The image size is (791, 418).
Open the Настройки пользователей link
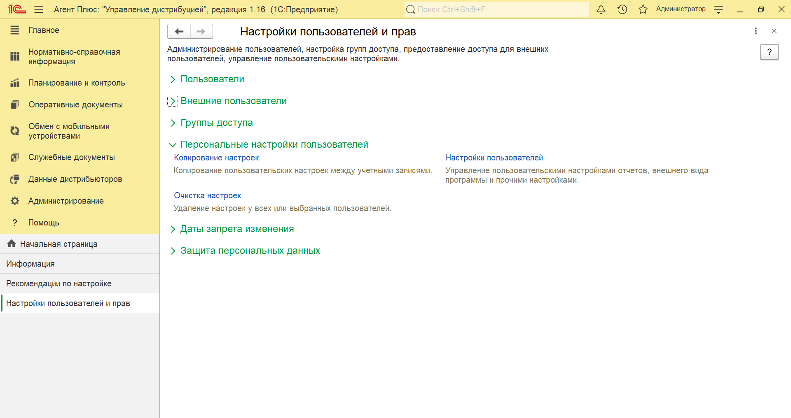click(x=494, y=158)
